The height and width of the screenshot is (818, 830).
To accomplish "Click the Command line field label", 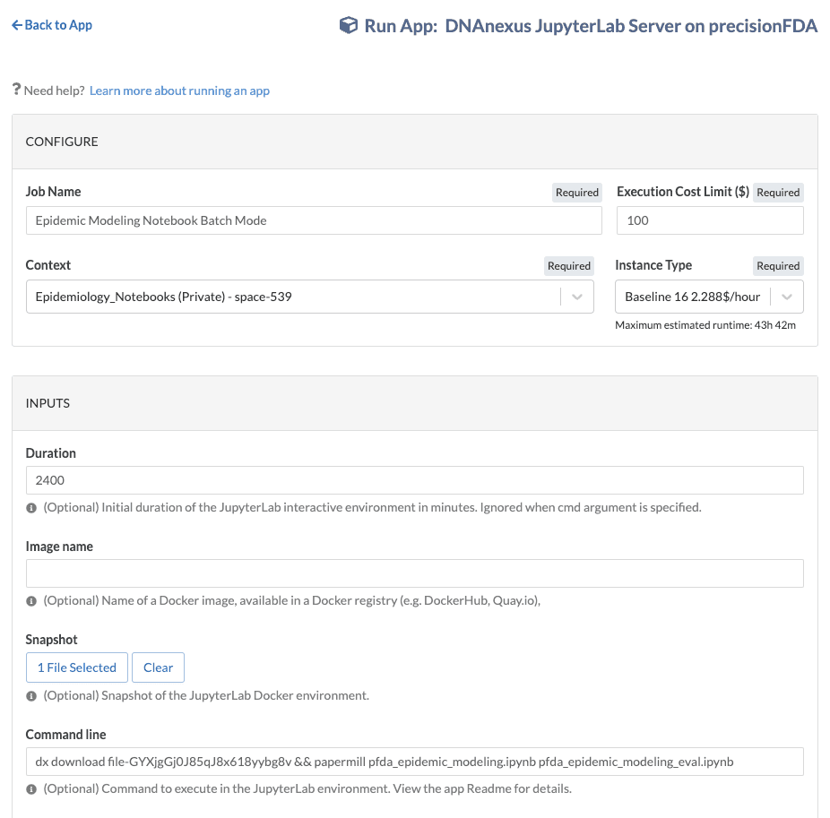I will tap(65, 735).
